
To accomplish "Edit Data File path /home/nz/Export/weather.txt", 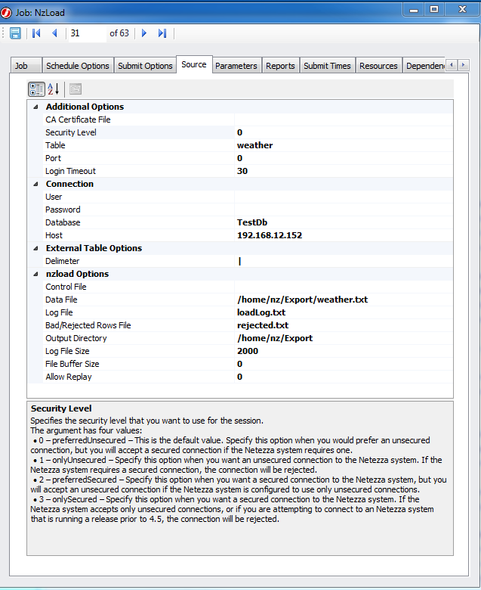I will tap(344, 300).
